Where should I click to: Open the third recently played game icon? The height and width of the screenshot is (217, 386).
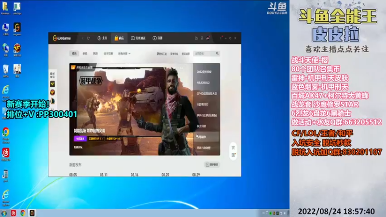click(53, 101)
